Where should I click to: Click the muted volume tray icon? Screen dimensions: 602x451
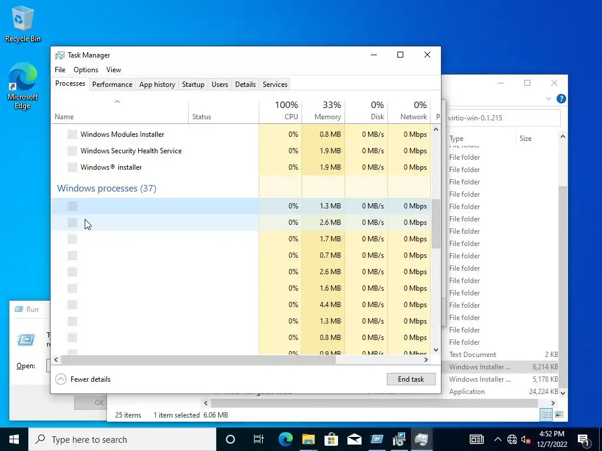[x=526, y=439]
